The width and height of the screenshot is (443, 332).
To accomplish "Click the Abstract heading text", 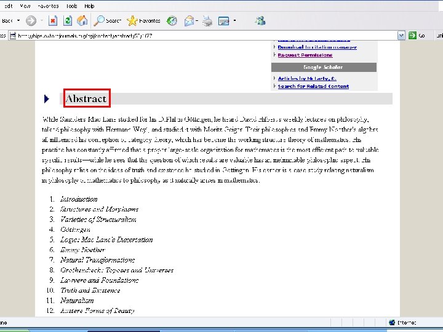I will [x=86, y=98].
